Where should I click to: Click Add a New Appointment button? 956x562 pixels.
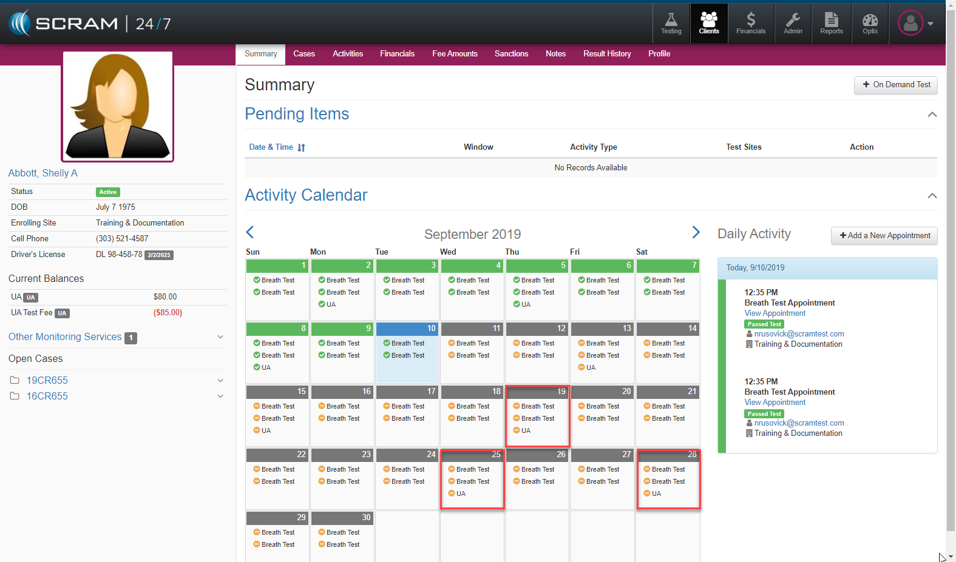884,236
